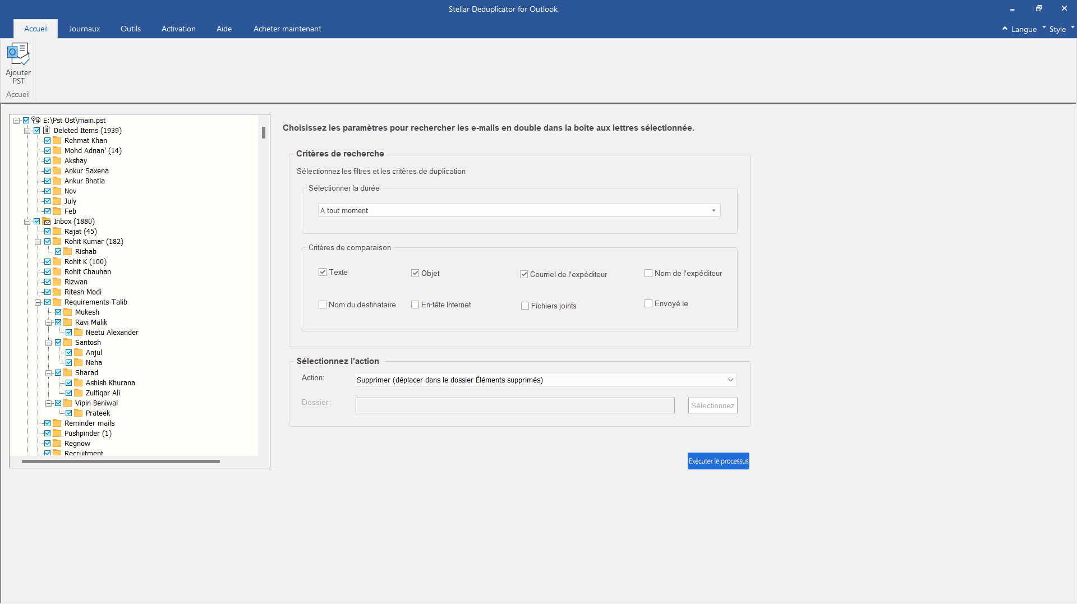Enable Nom du destinataire checkbox
This screenshot has height=604, width=1077.
323,305
